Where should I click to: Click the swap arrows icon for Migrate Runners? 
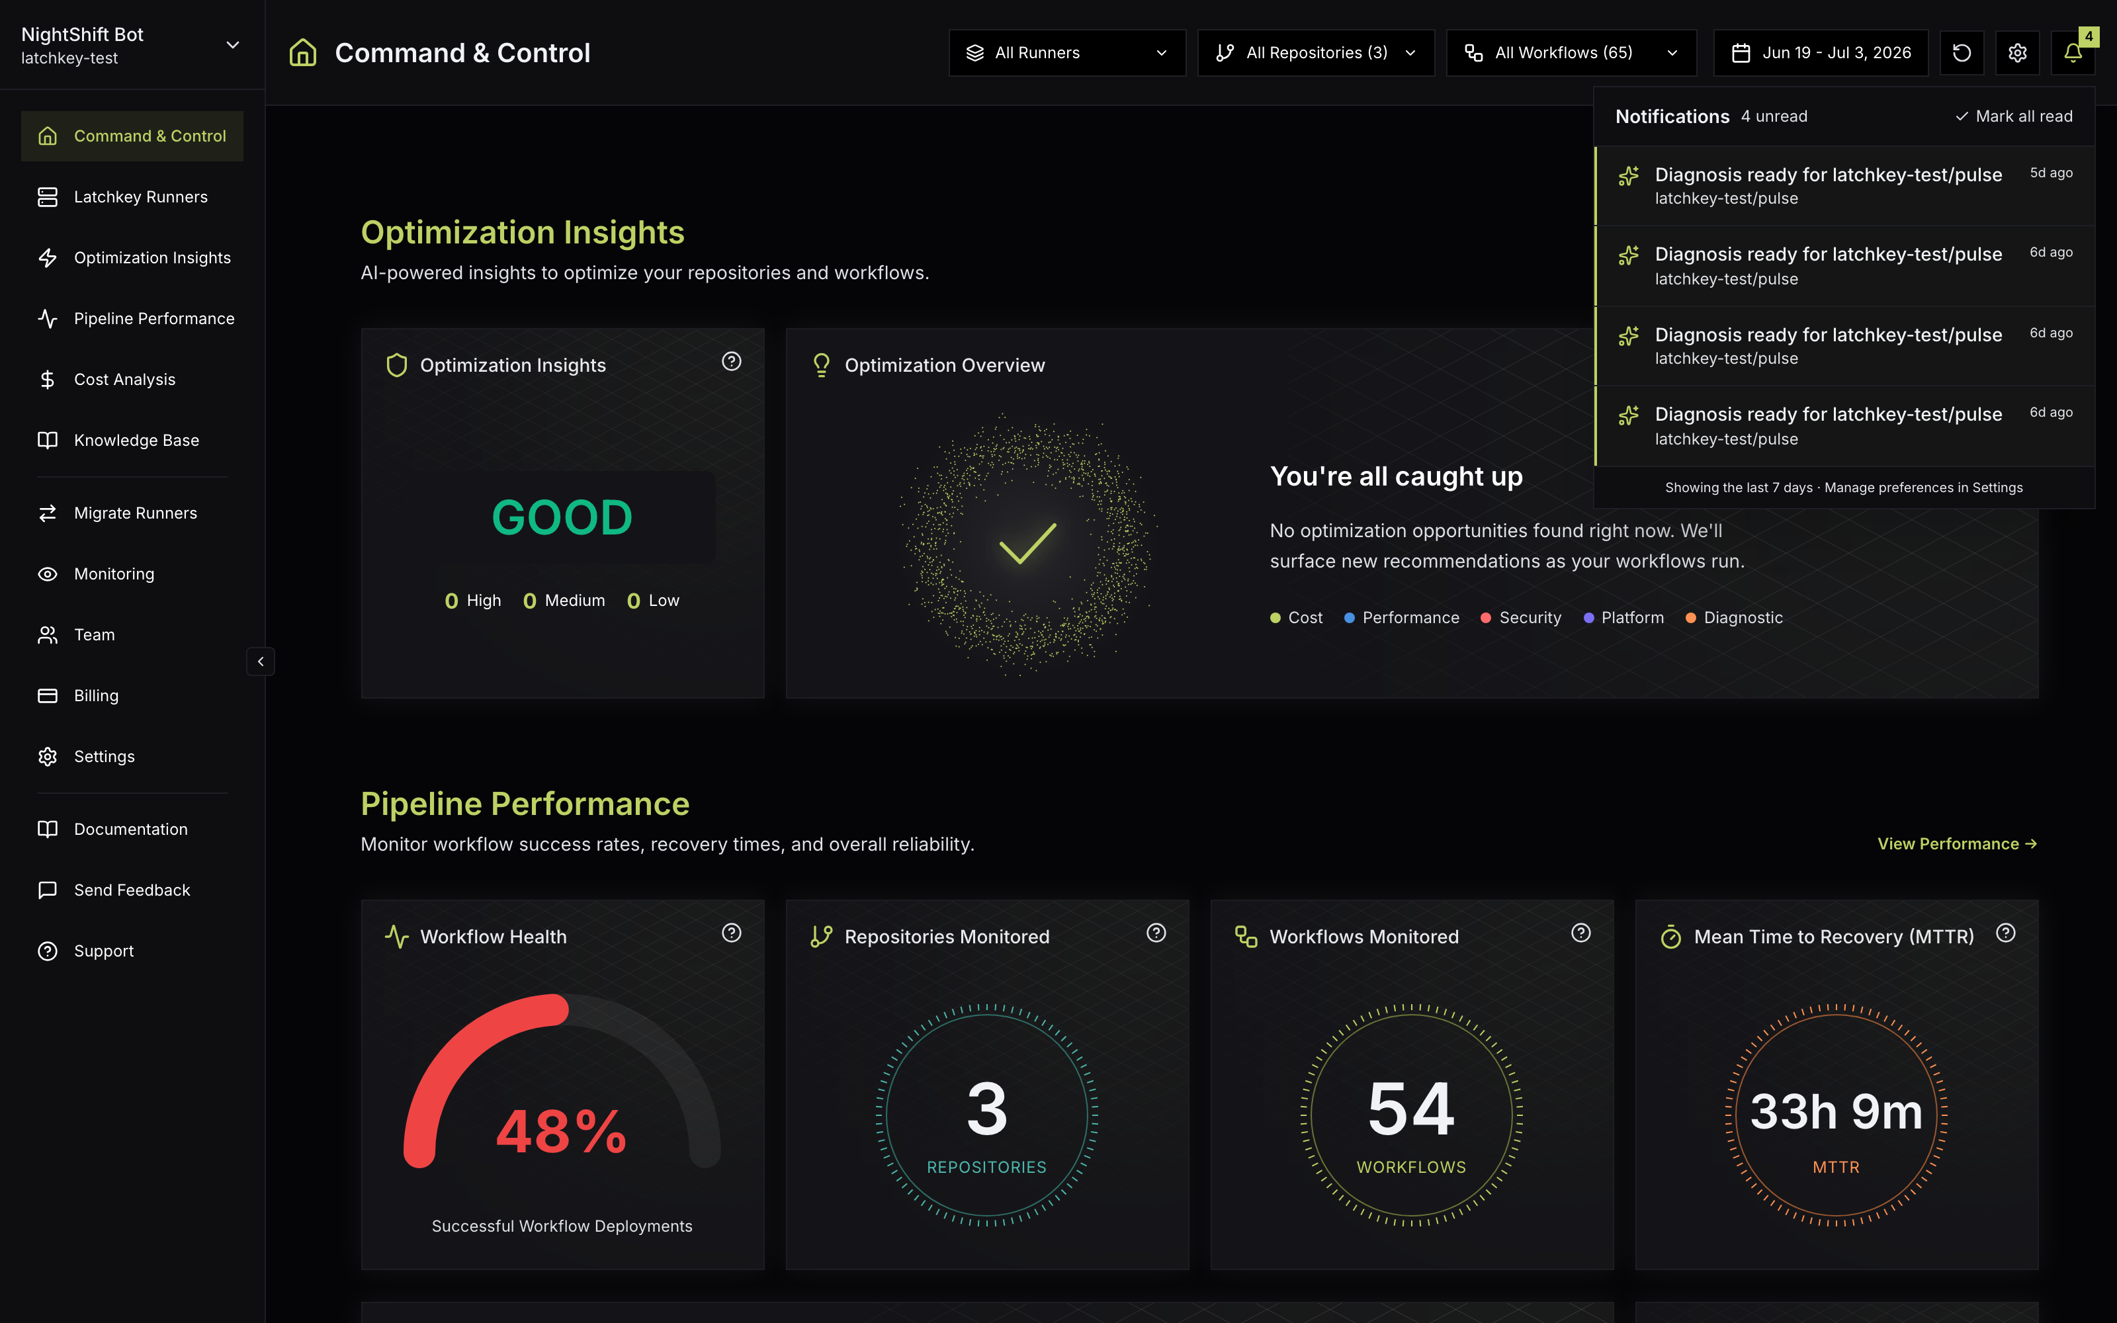pos(47,513)
